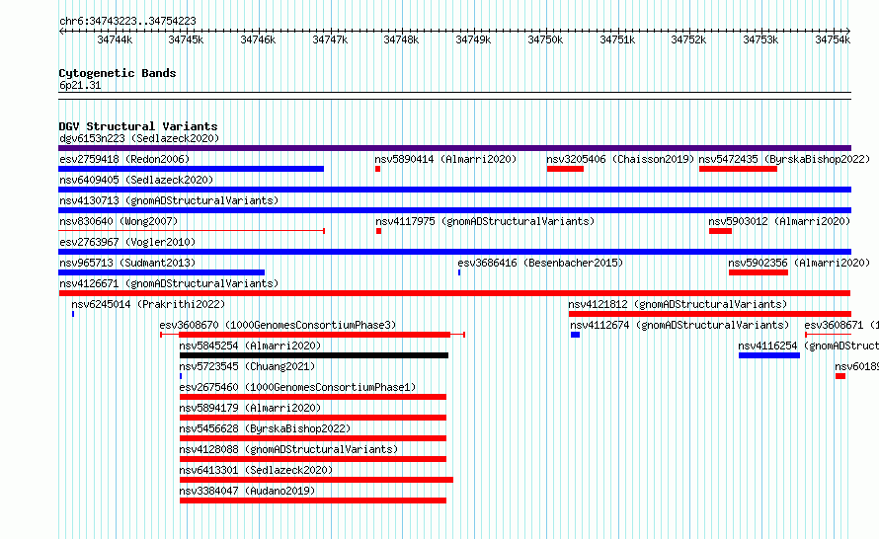Open variant nsv5894179 (Almarri2020)

(x=250, y=408)
